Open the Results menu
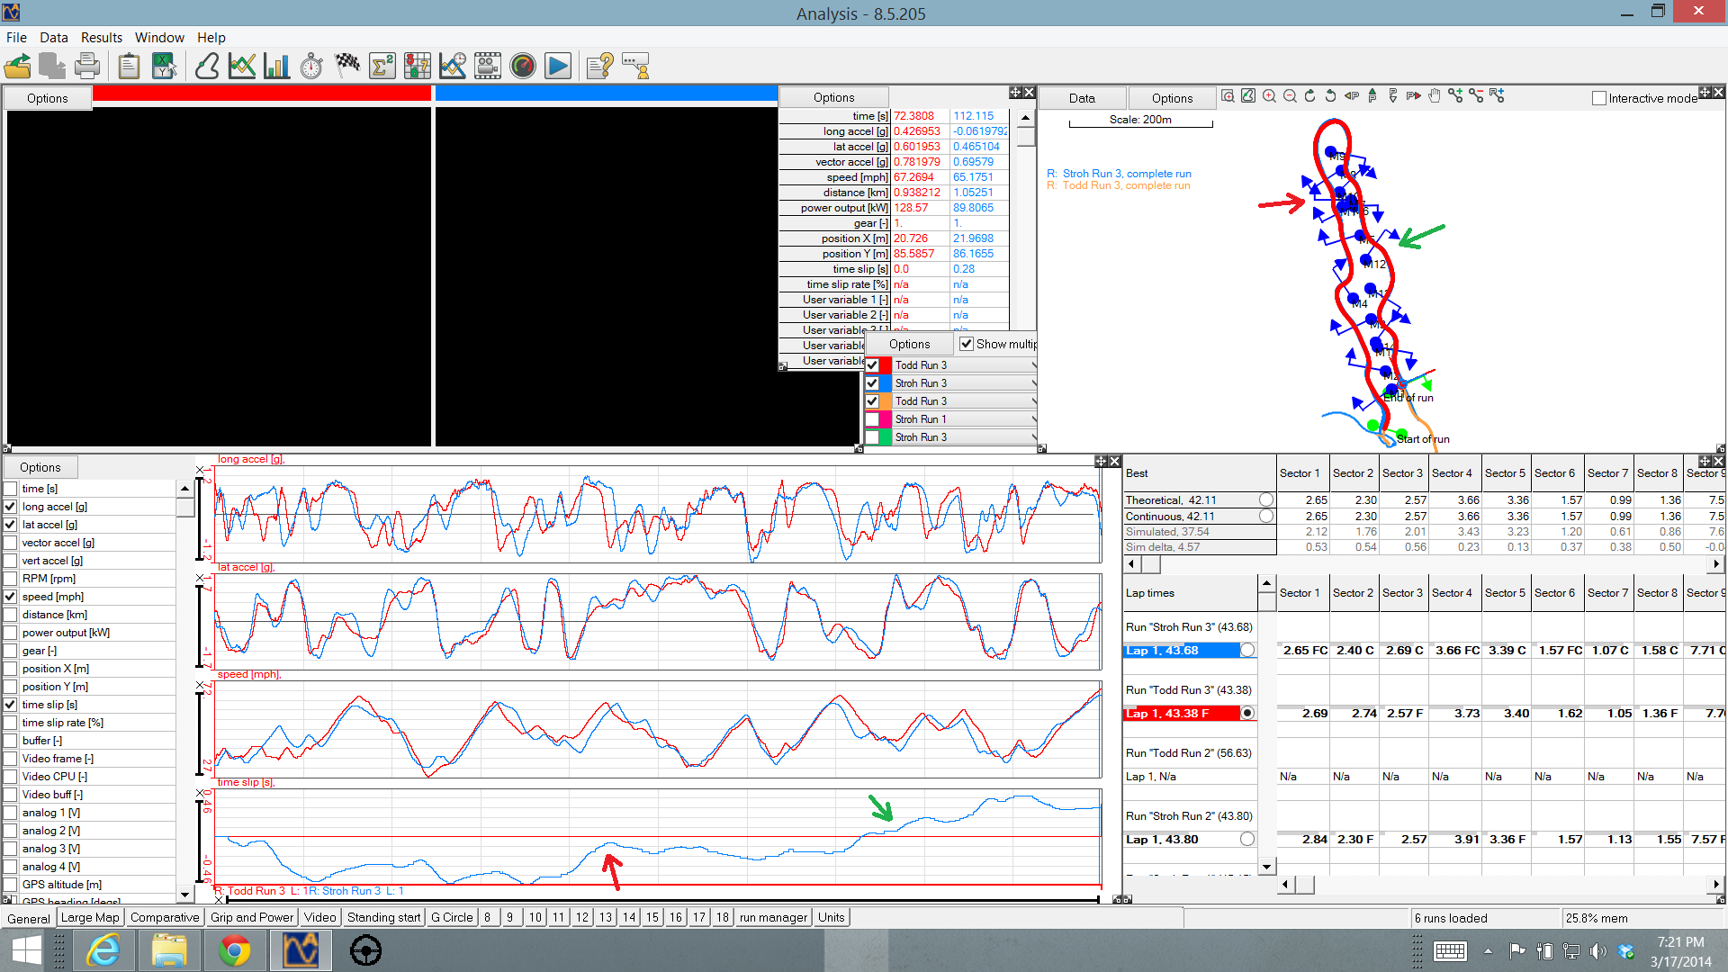This screenshot has height=972, width=1728. pyautogui.click(x=101, y=37)
